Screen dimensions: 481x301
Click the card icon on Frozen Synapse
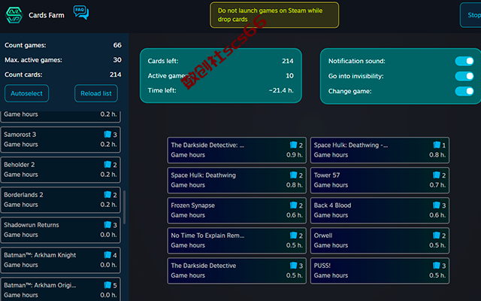293,205
